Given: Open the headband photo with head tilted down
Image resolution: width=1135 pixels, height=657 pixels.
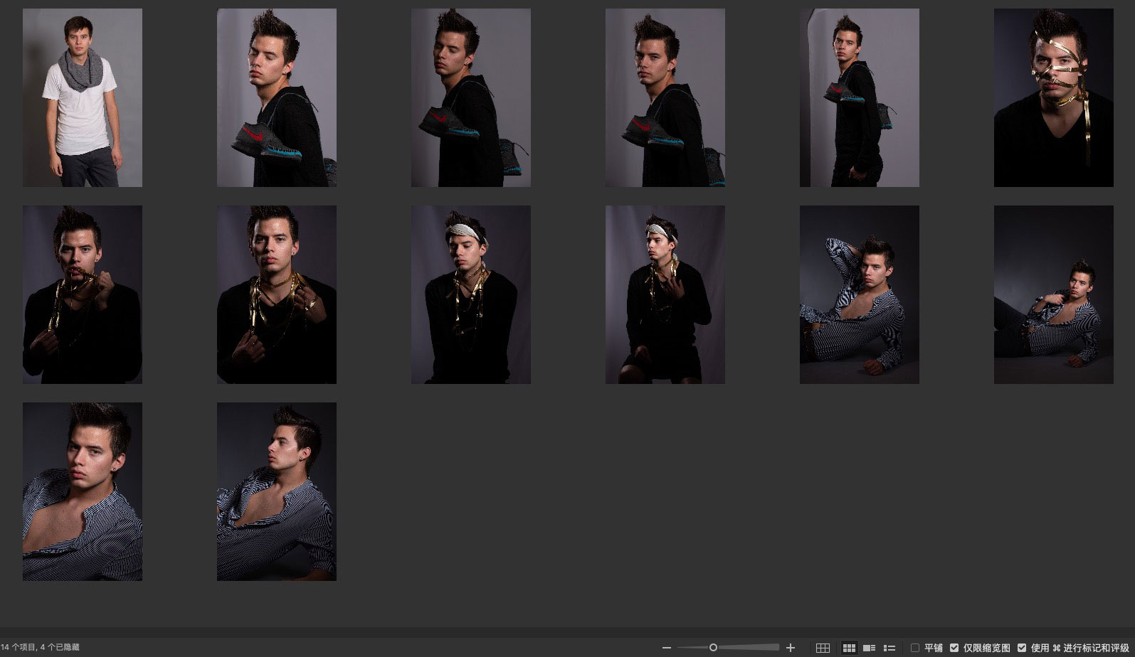Looking at the screenshot, I should (470, 294).
